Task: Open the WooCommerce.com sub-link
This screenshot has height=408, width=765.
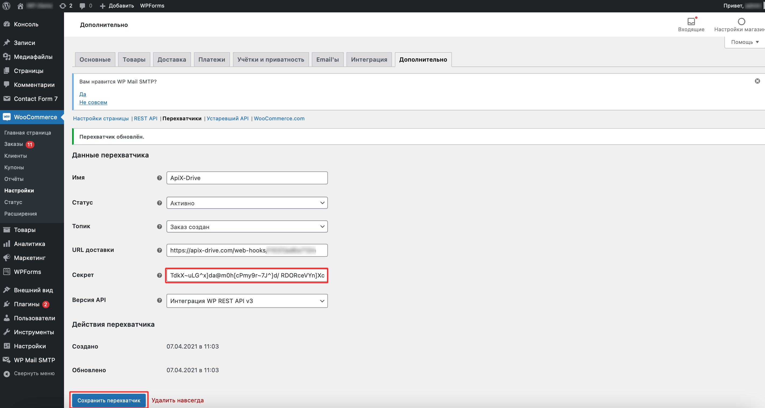Action: [279, 118]
